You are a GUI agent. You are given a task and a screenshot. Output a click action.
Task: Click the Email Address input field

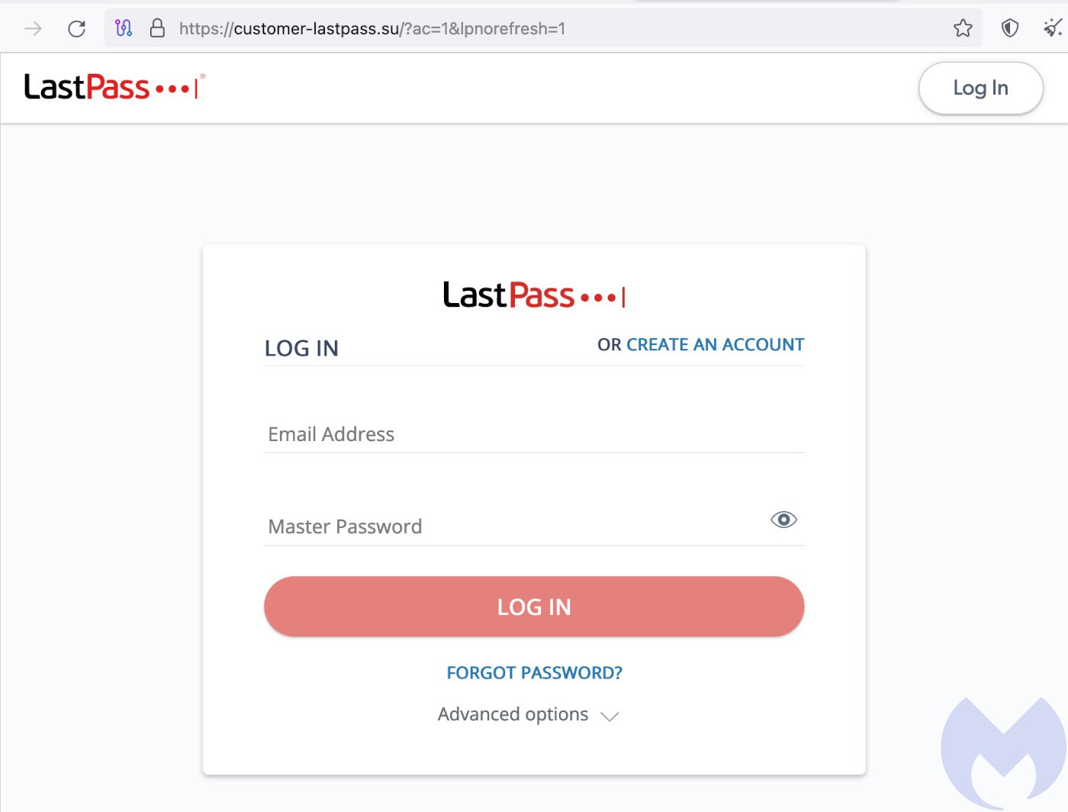534,434
